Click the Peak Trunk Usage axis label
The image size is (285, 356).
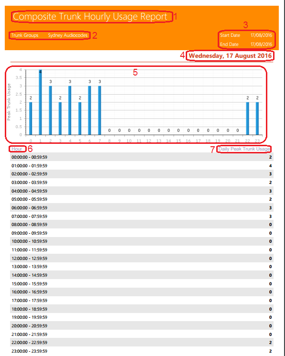pyautogui.click(x=9, y=102)
